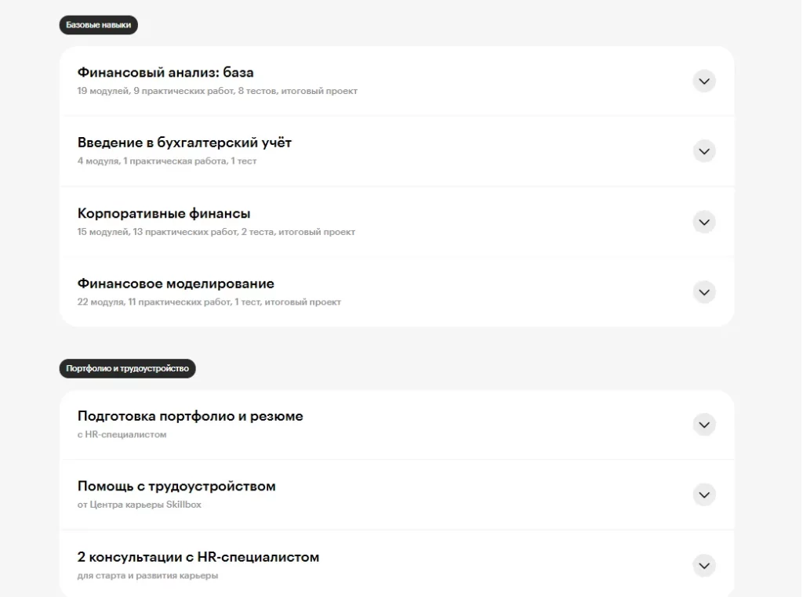Click the «Подготовка портфолио и резюме» heading
Screen dimensions: 803x597
189,416
